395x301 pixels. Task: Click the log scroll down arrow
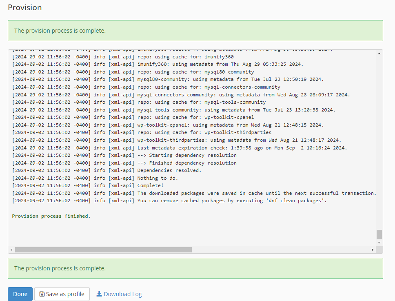click(x=379, y=243)
